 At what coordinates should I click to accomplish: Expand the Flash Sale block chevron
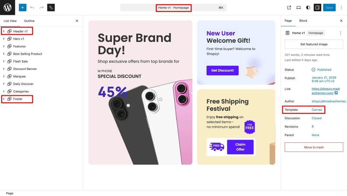click(4, 61)
